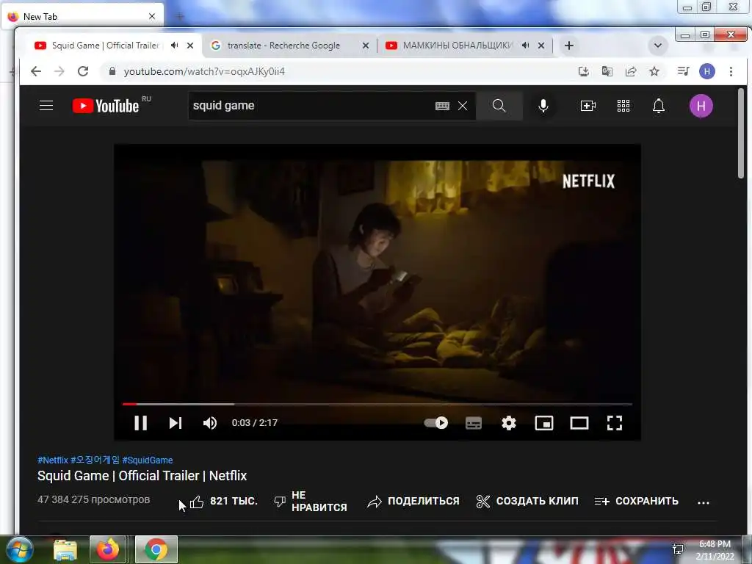View site info lock icon

(112, 71)
